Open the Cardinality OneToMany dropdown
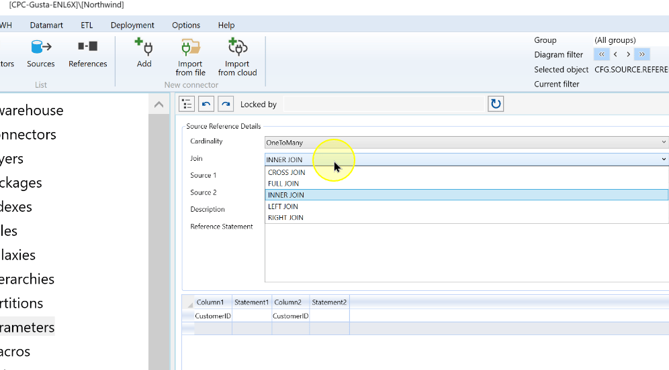Image resolution: width=669 pixels, height=370 pixels. click(466, 143)
